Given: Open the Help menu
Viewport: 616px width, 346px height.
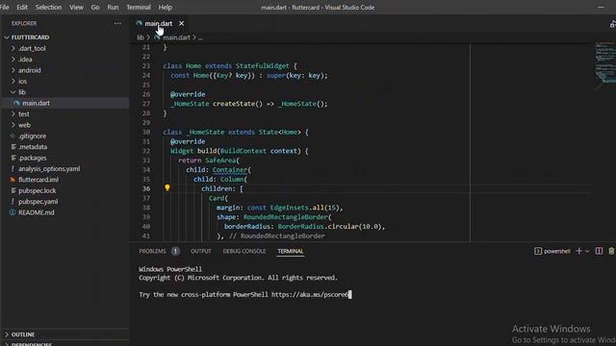Looking at the screenshot, I should tap(166, 7).
